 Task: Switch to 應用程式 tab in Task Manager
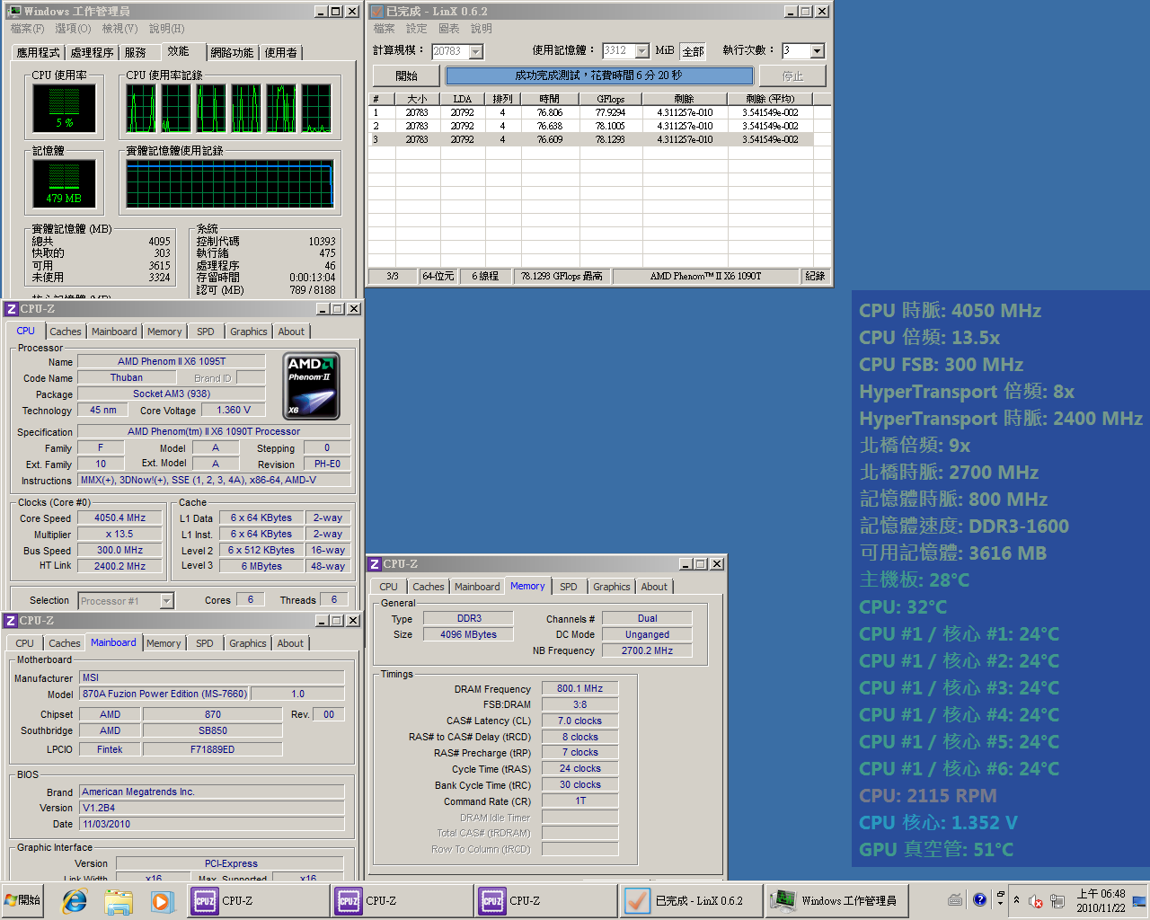tap(38, 53)
